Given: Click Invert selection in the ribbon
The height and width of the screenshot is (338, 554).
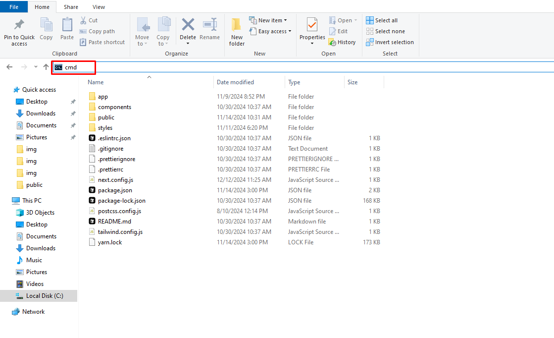Looking at the screenshot, I should (390, 42).
